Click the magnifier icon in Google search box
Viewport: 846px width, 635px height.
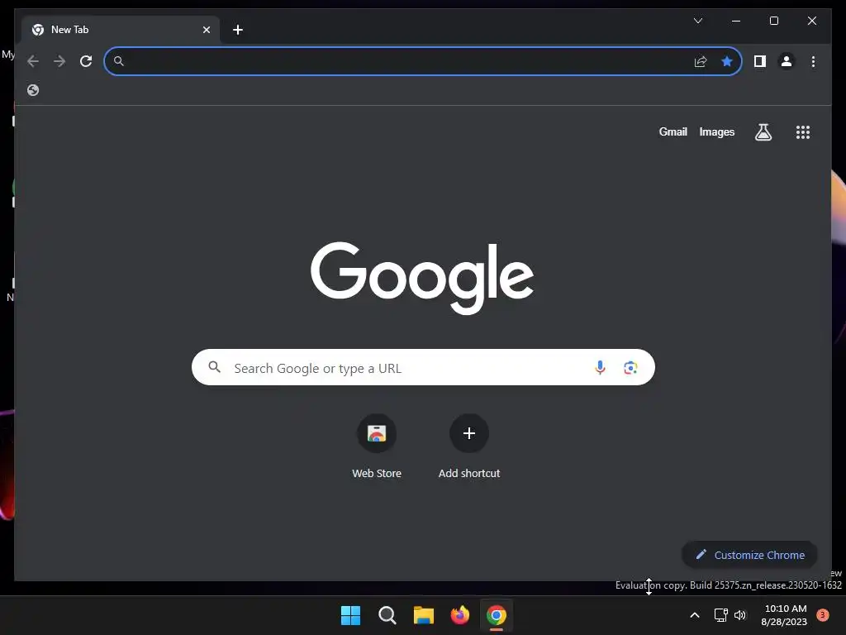pyautogui.click(x=215, y=367)
